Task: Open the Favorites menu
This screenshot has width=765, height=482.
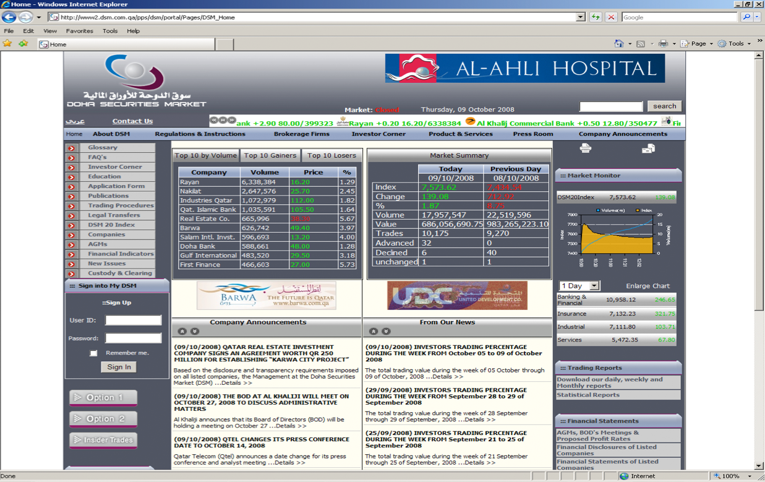Action: 79,31
